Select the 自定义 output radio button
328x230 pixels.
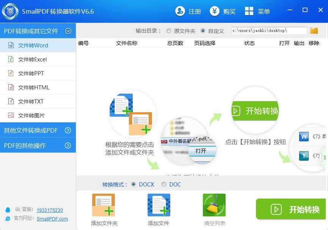(203, 31)
